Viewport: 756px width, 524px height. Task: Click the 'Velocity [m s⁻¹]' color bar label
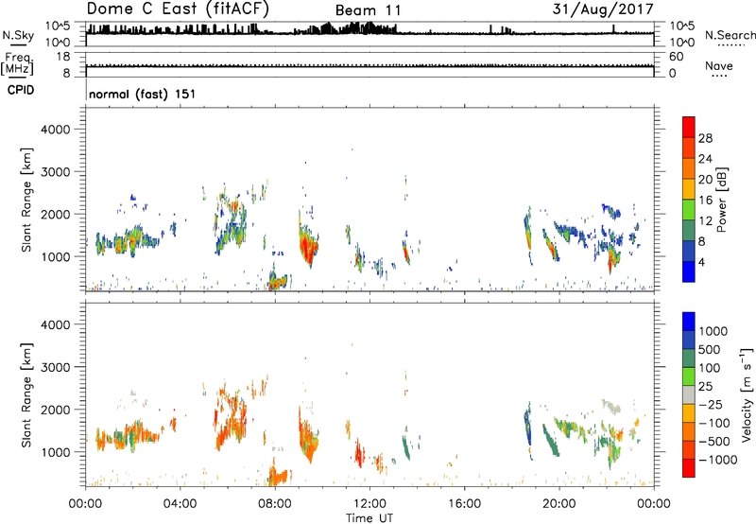747,394
